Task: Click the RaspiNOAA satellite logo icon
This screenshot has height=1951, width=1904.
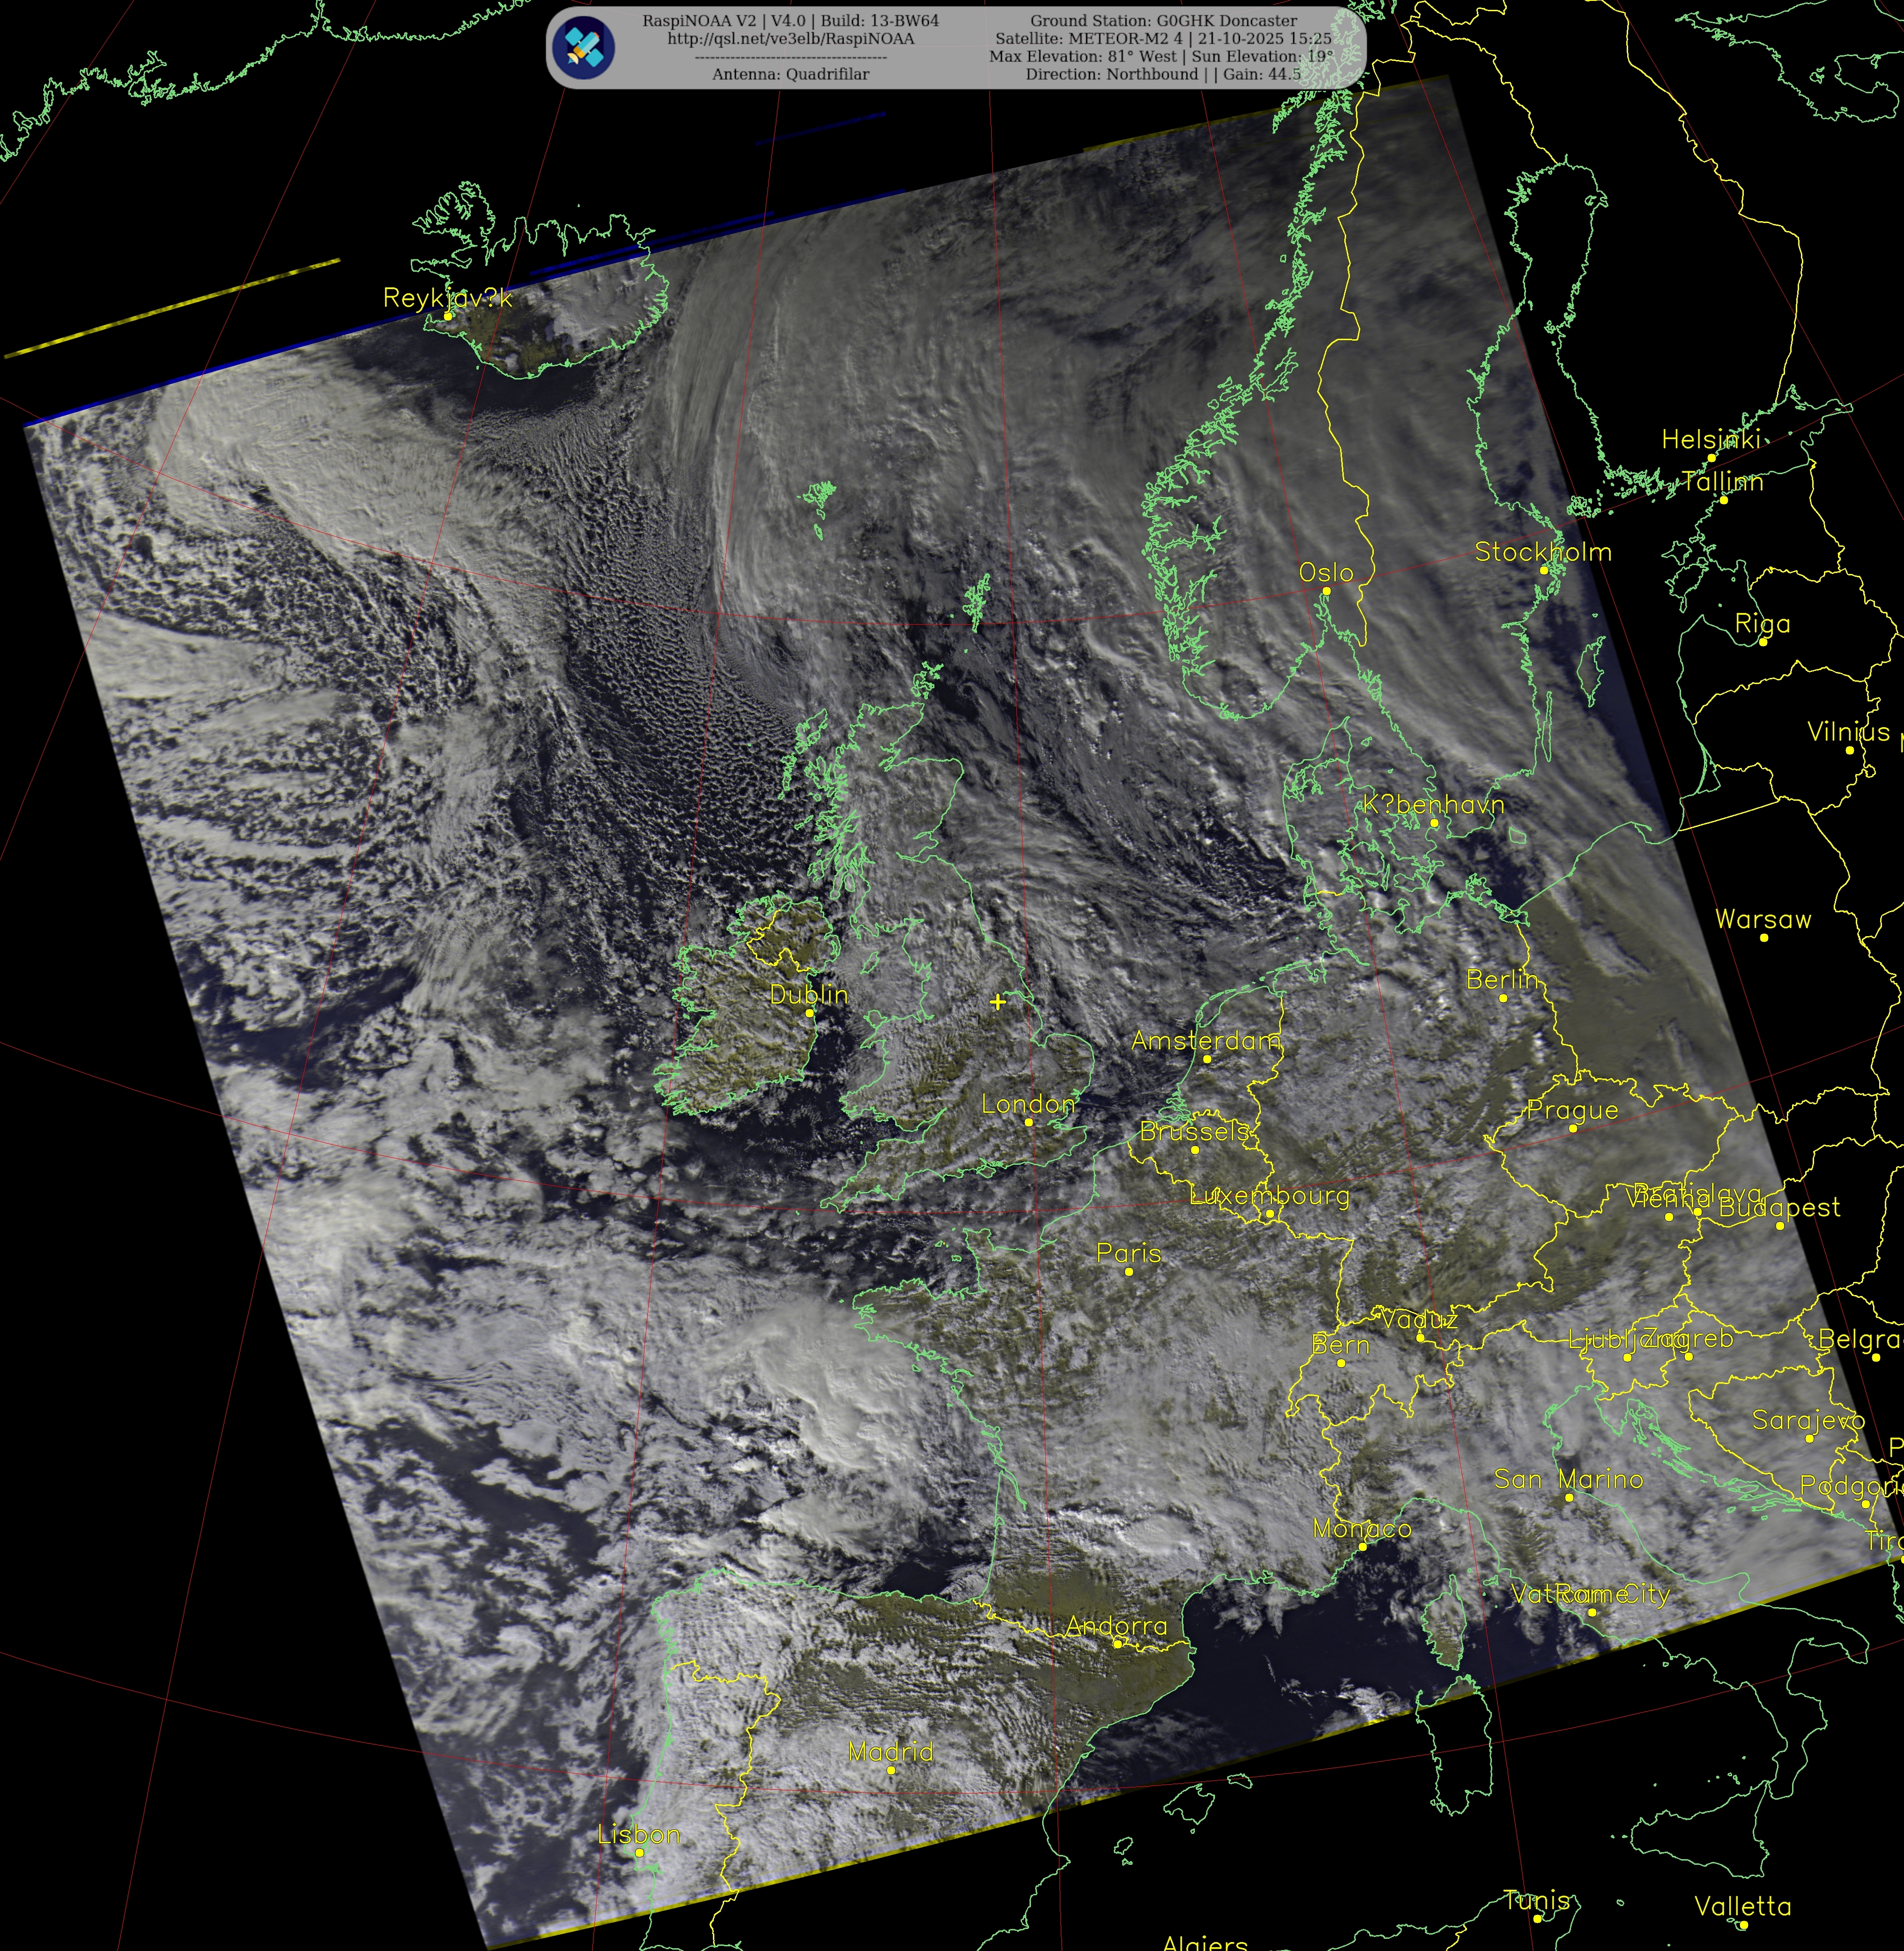Action: pos(583,47)
